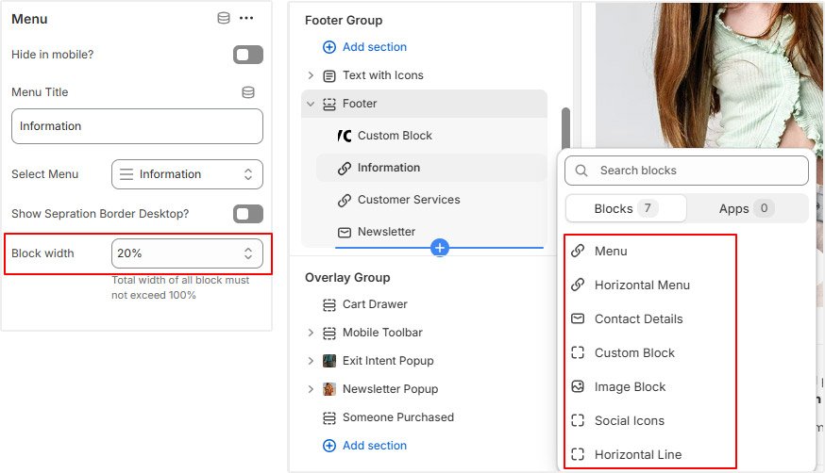Collapse the Footer section chevron
Image resolution: width=825 pixels, height=473 pixels.
311,104
